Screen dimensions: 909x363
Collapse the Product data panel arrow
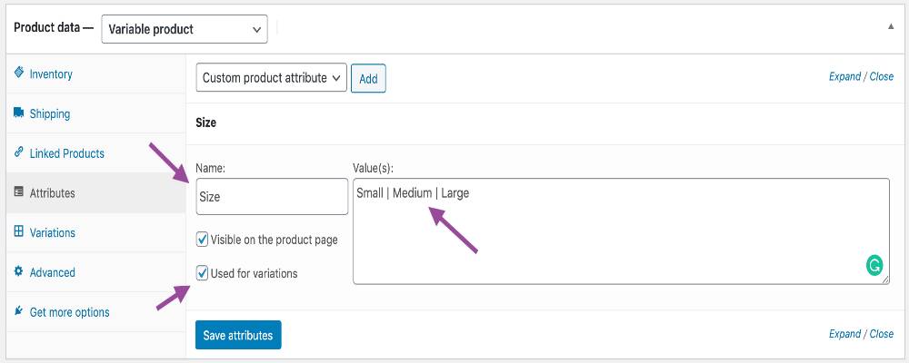(890, 26)
